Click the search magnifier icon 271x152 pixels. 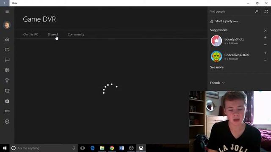click(x=257, y=11)
